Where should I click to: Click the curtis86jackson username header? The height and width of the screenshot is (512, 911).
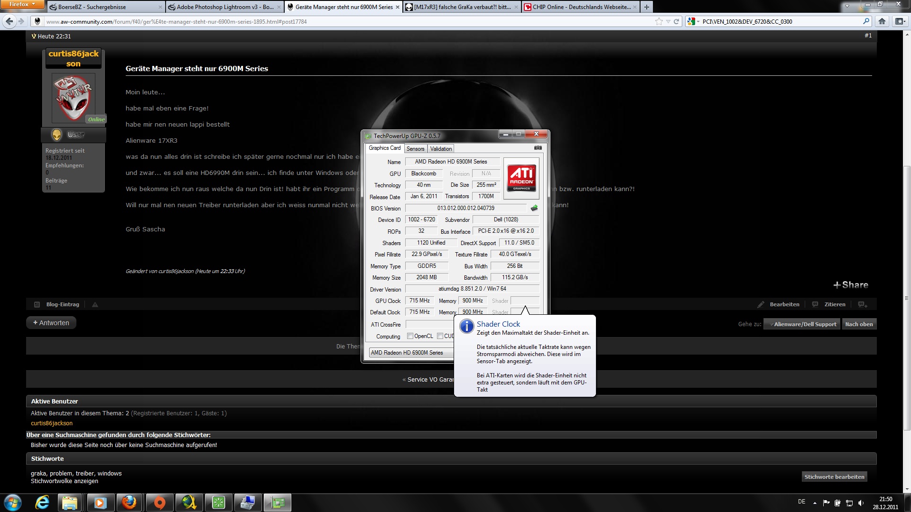(74, 58)
